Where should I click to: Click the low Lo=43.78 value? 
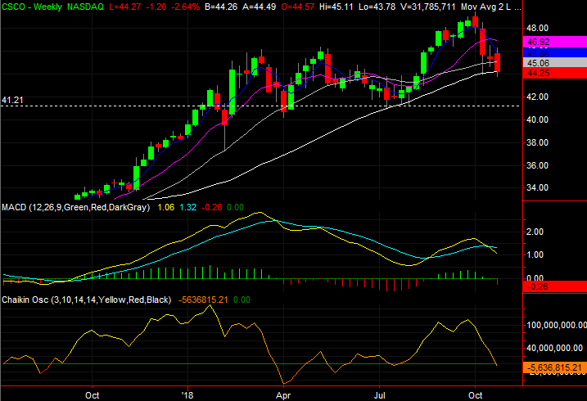pos(377,7)
